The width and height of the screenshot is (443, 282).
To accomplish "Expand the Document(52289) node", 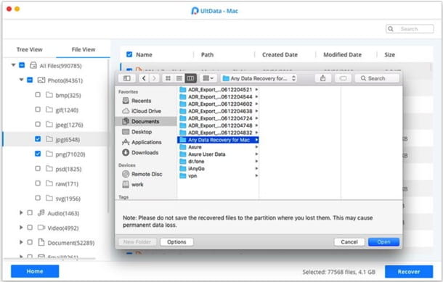I will pos(21,242).
